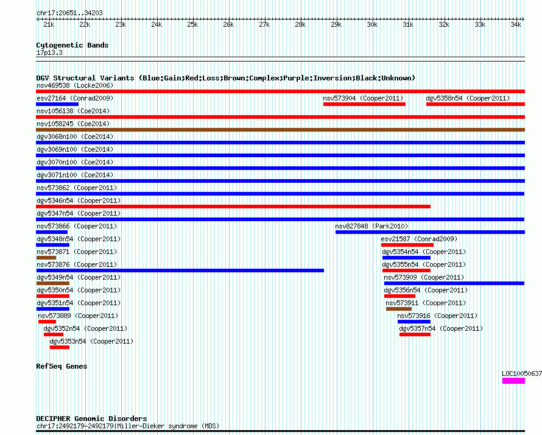Click the brown nsv1058245 complex variant bar
The image size is (542, 435).
point(280,130)
